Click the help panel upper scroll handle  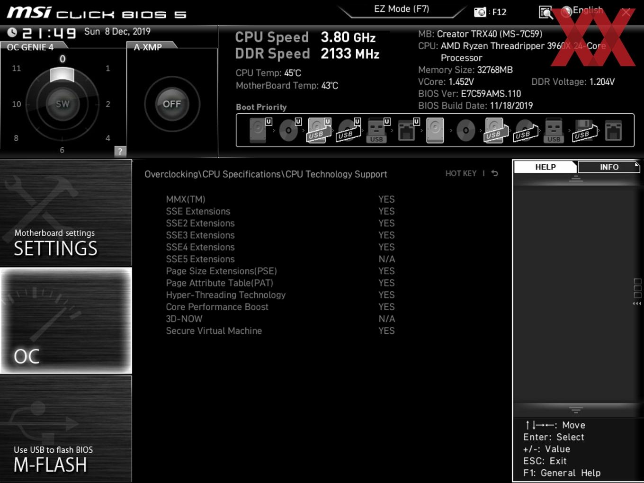576,179
